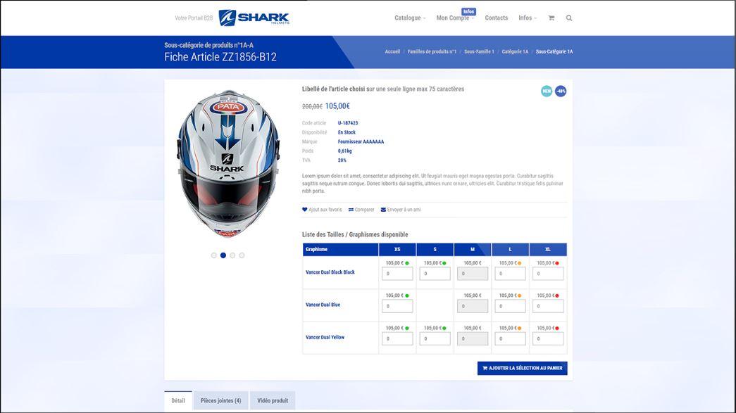Open the Pièces jointes (4) tab
Screen dimensions: 736x413
click(x=220, y=401)
